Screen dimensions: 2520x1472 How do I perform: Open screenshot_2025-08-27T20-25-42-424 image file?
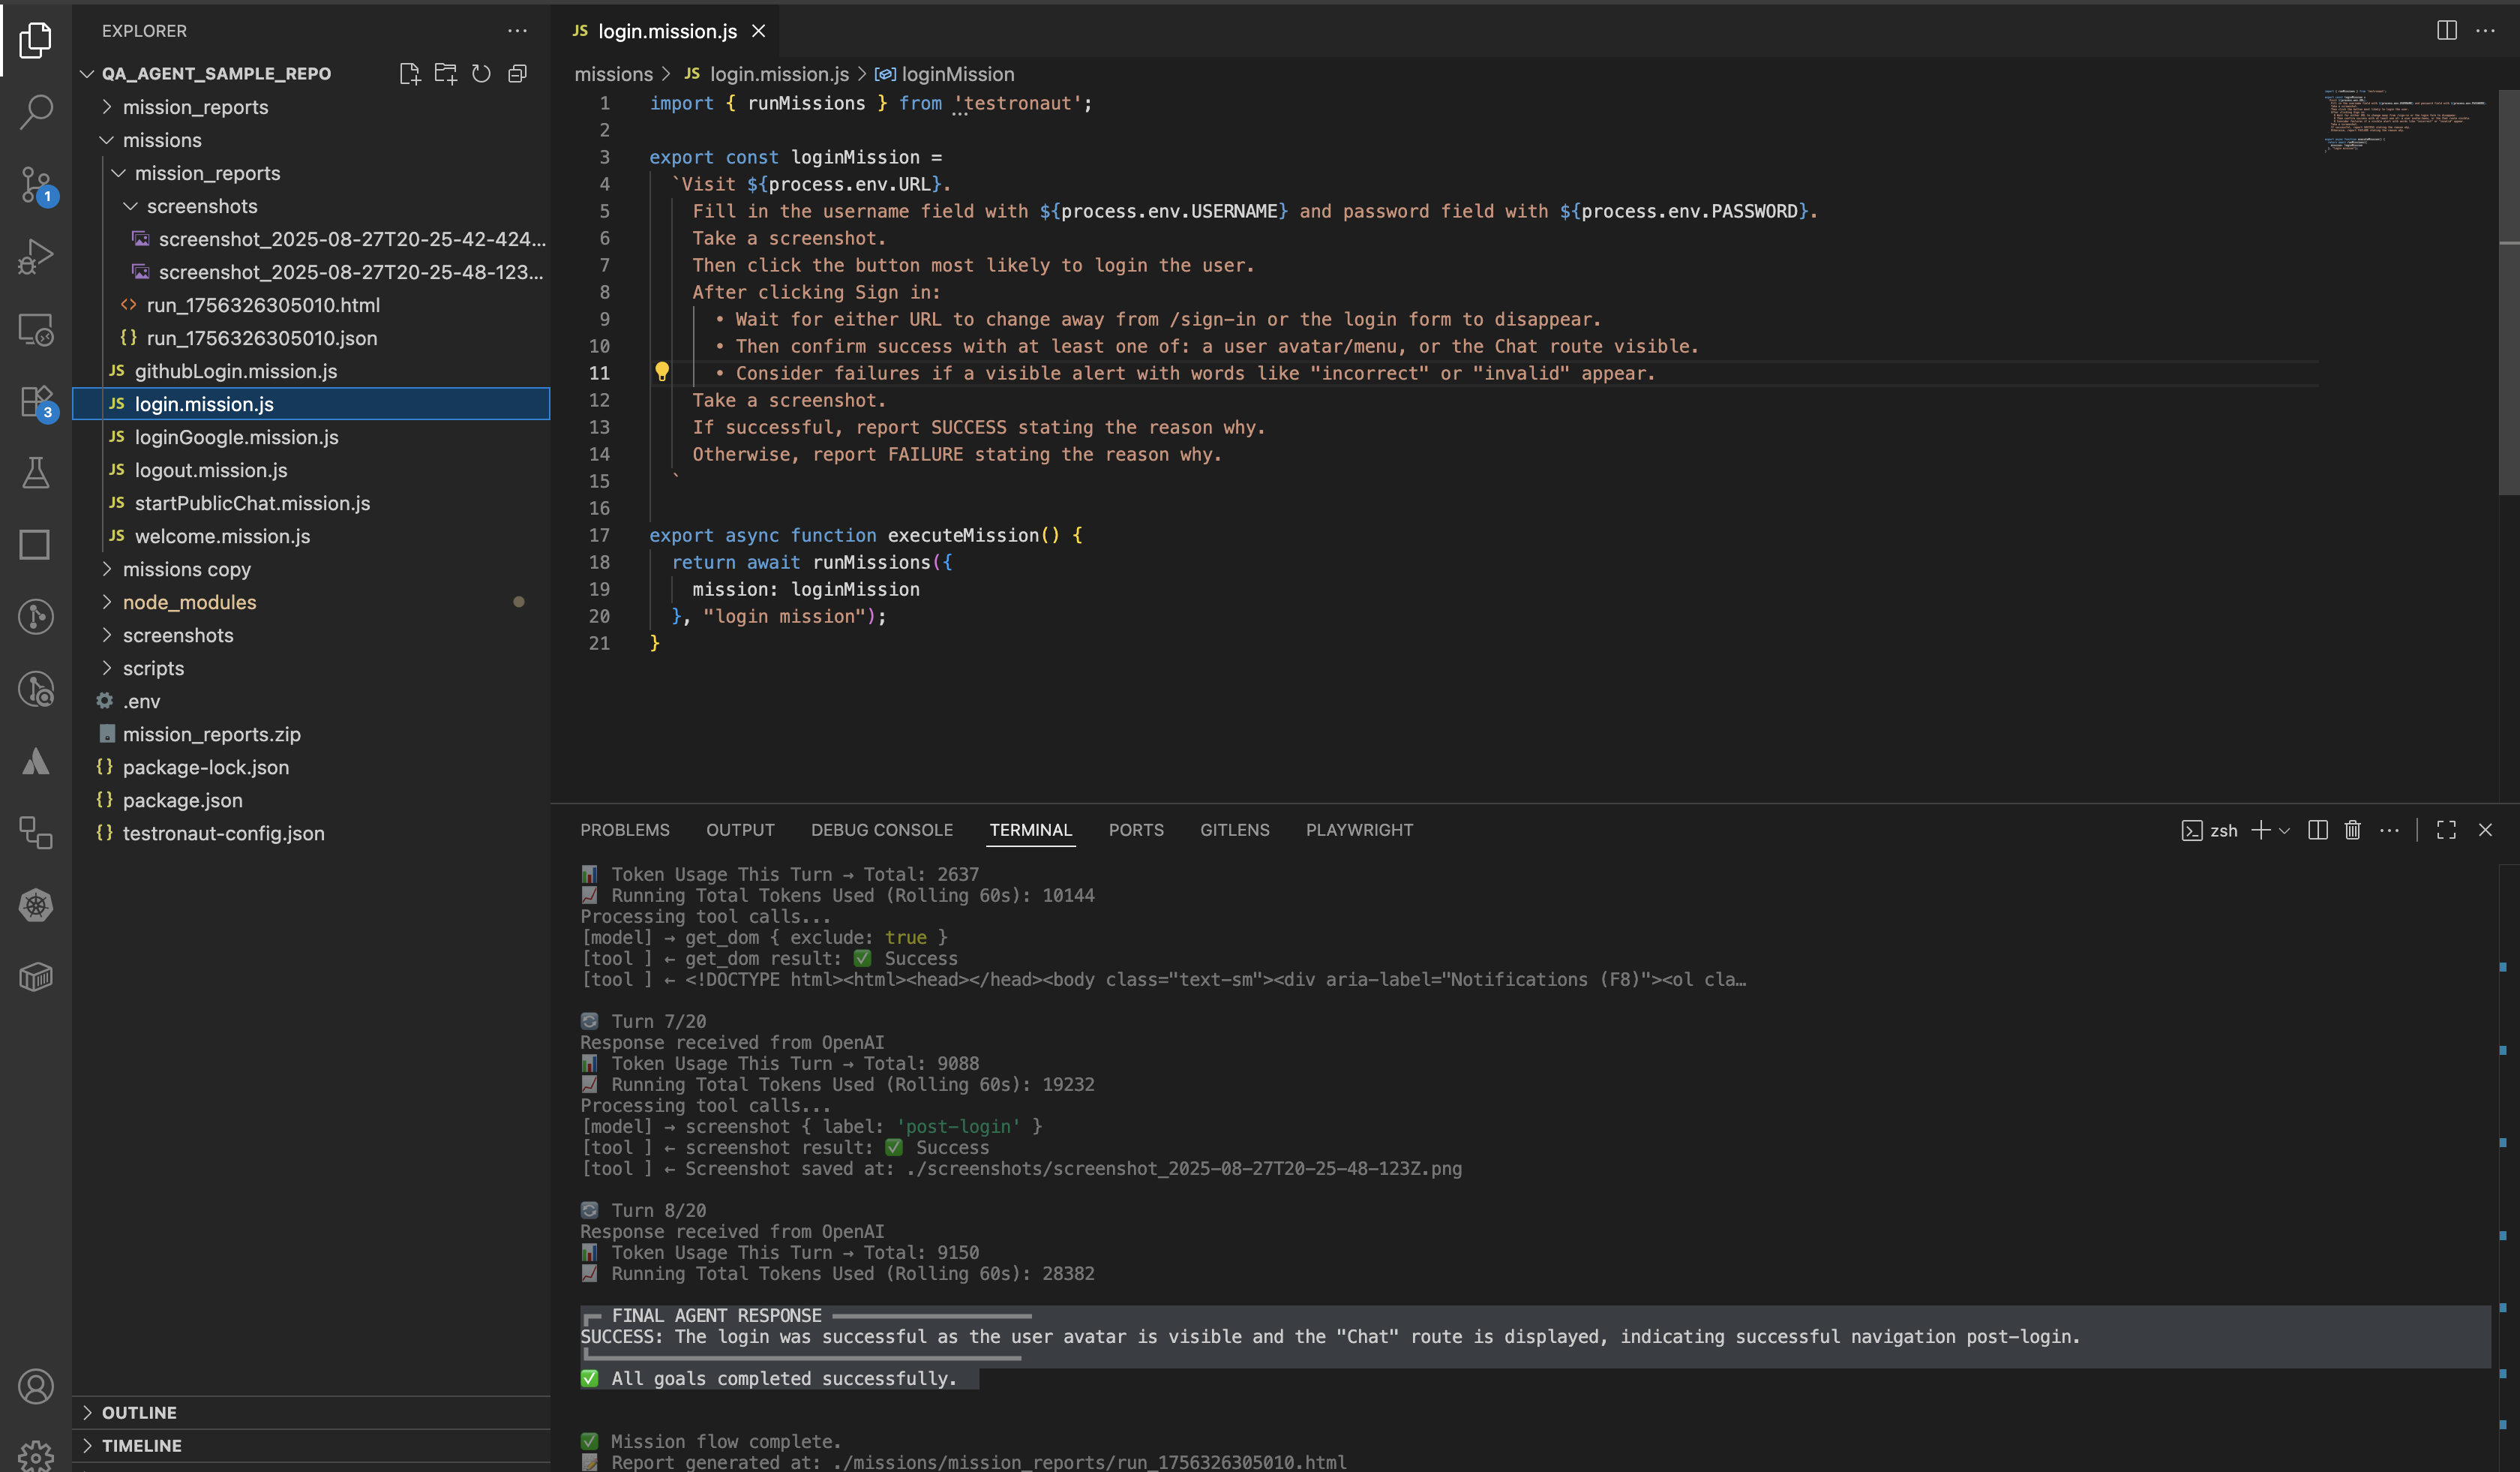(x=311, y=239)
